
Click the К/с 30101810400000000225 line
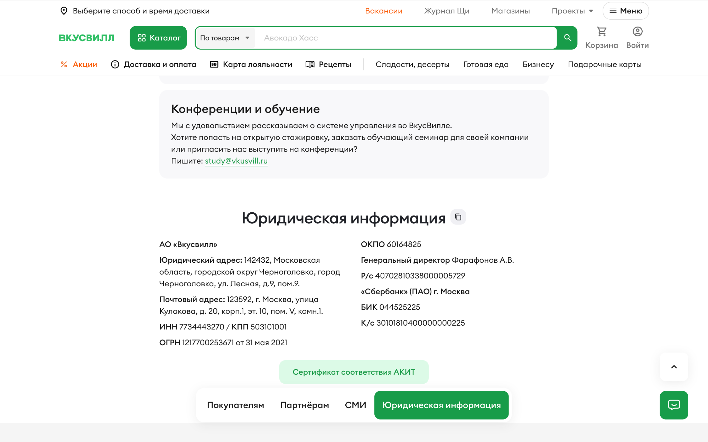pyautogui.click(x=413, y=323)
